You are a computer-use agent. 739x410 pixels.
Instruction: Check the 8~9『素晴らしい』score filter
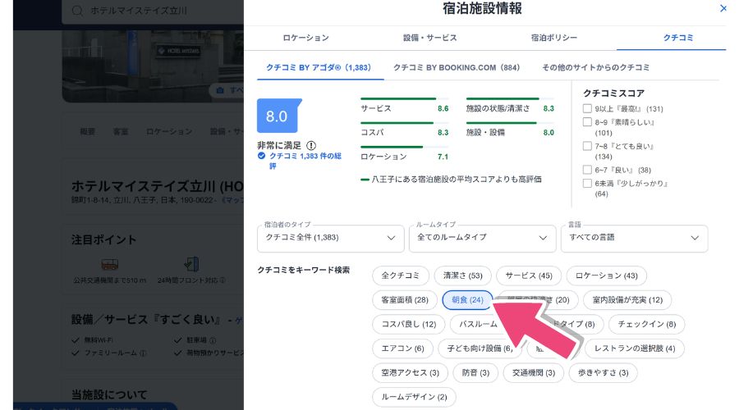[587, 121]
